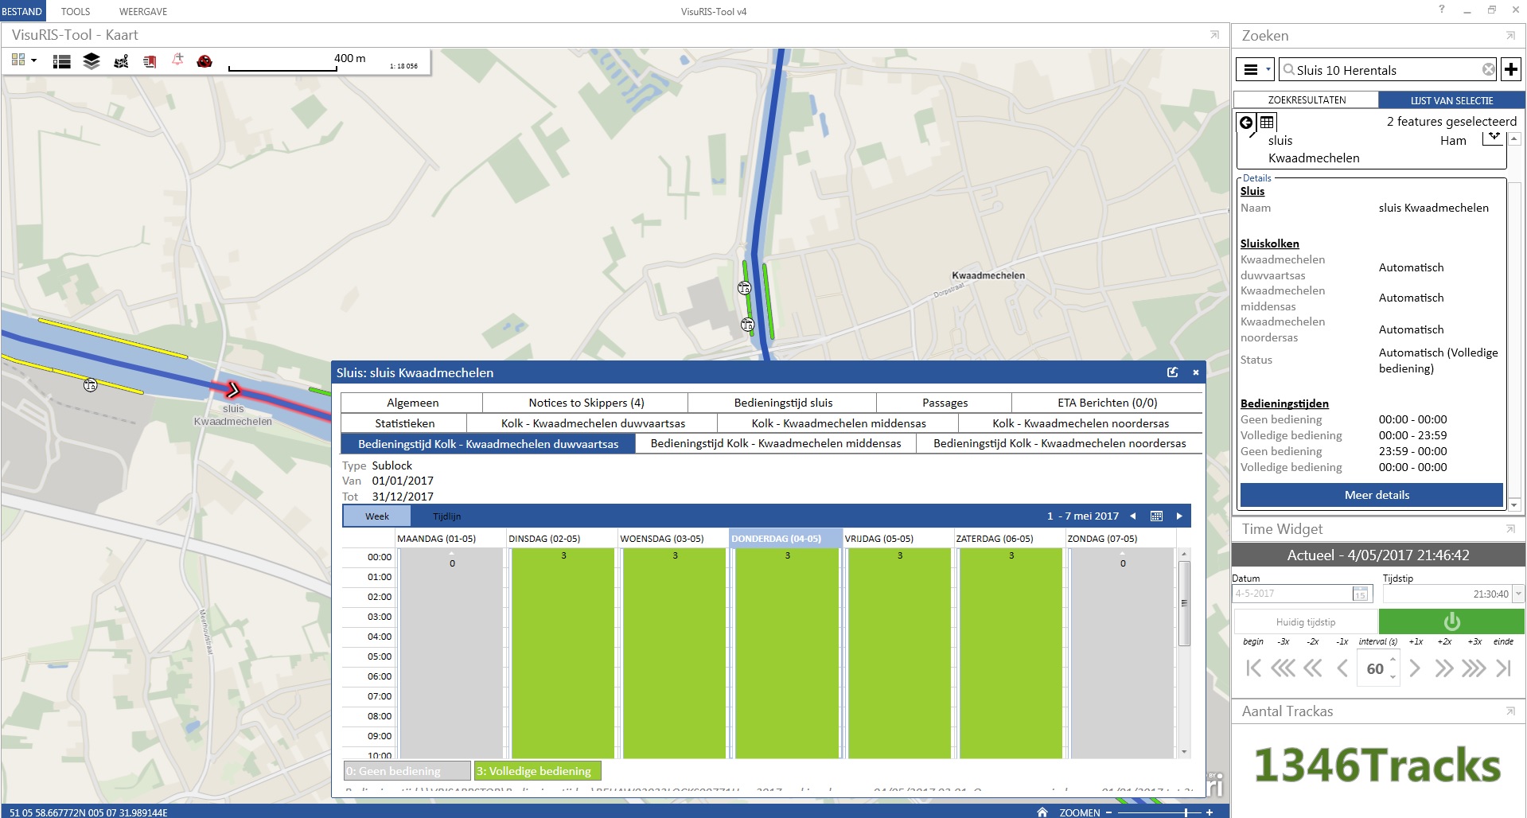Image resolution: width=1527 pixels, height=818 pixels.
Task: Fast forward at +2x speed
Action: click(x=1444, y=668)
